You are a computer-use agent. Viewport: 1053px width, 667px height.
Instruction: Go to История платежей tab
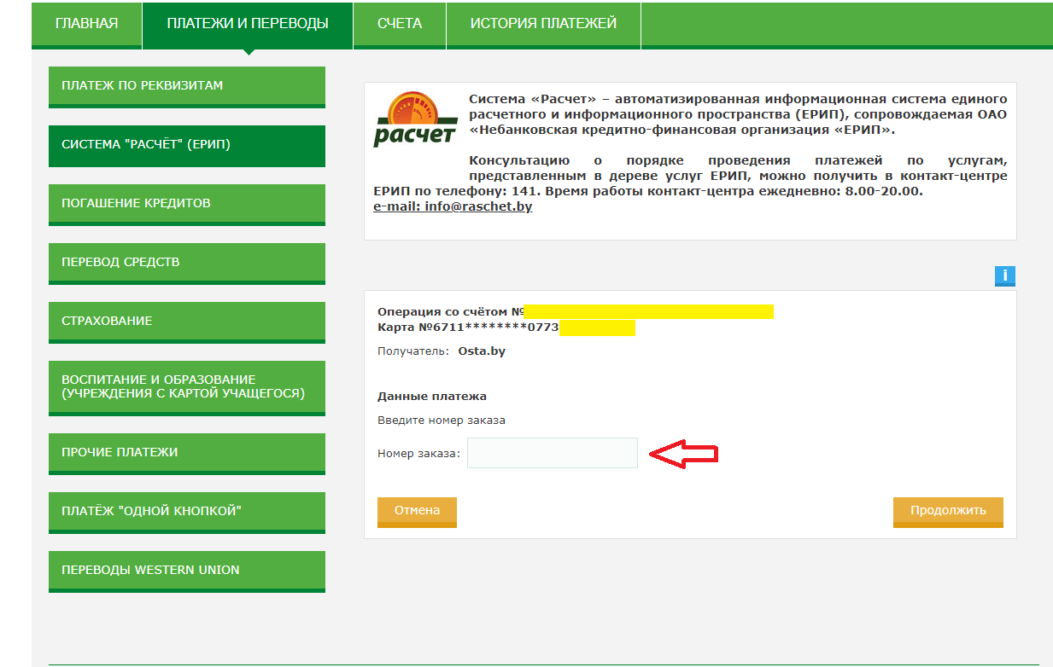tap(543, 24)
